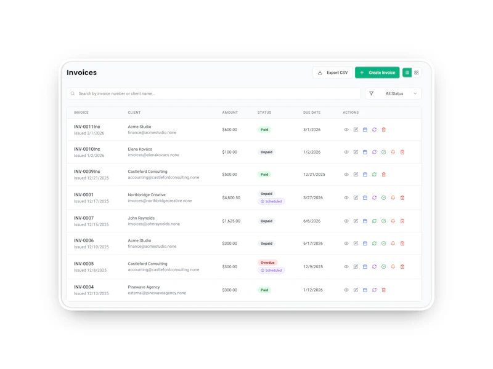493x369 pixels.
Task: View invoice INV-0010Inc with eye icon
Action: 346,152
